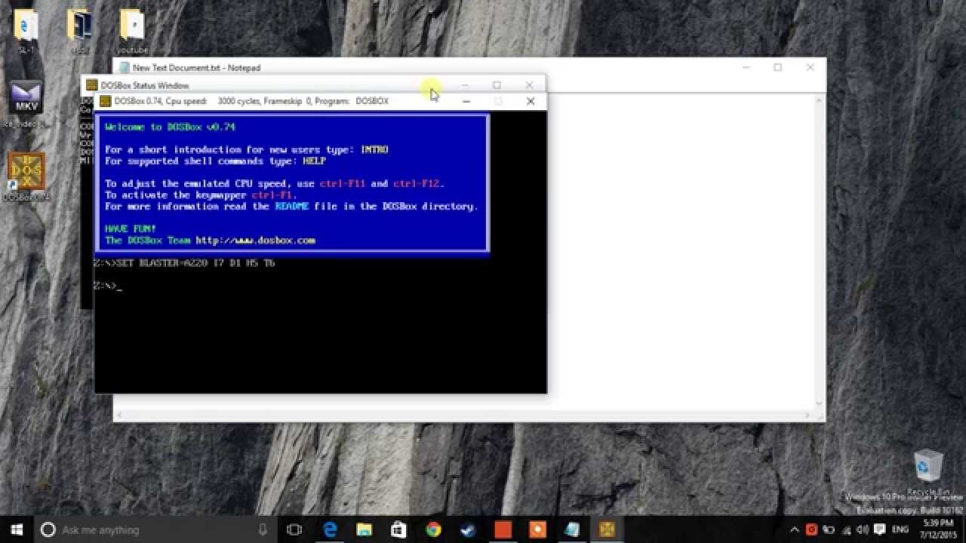Click the word README in DOSBox
The image size is (966, 543).
click(x=291, y=206)
